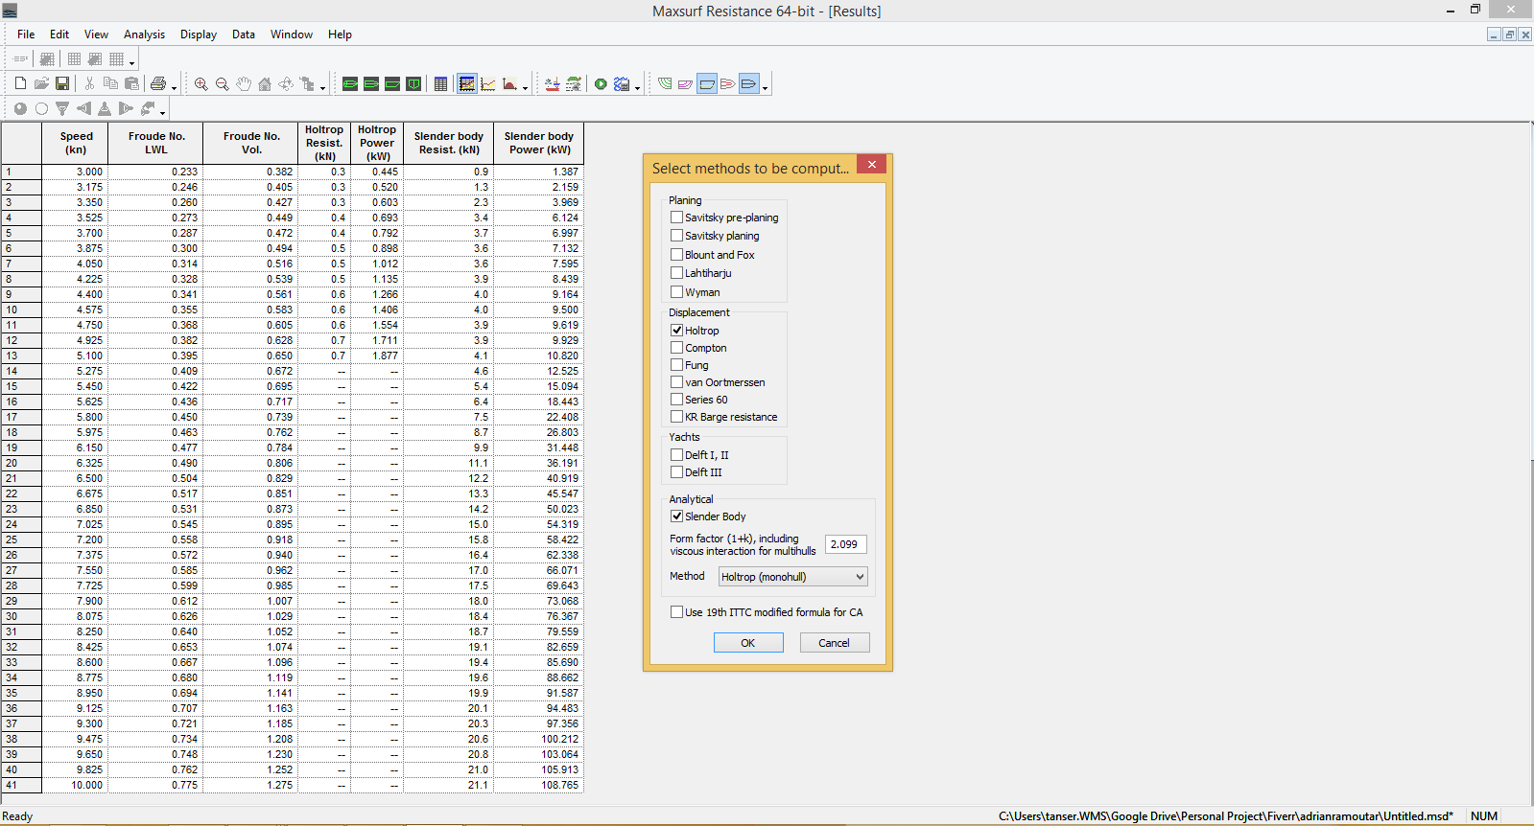The image size is (1534, 826).
Task: Open the Display menu
Action: pos(199,34)
